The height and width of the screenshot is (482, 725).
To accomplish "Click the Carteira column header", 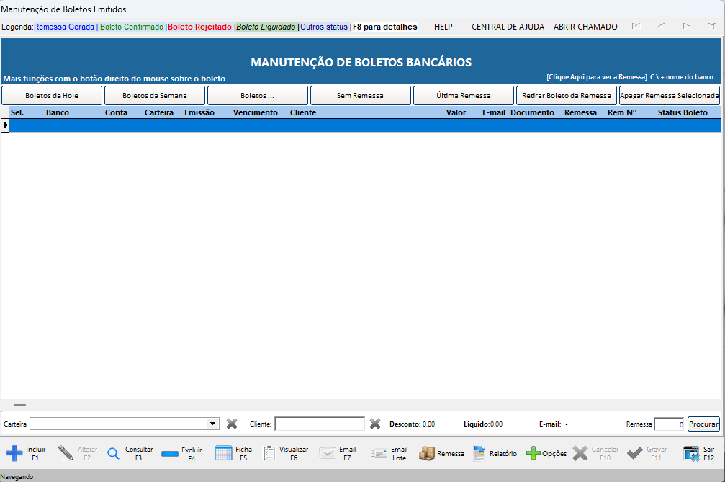I will (x=159, y=112).
